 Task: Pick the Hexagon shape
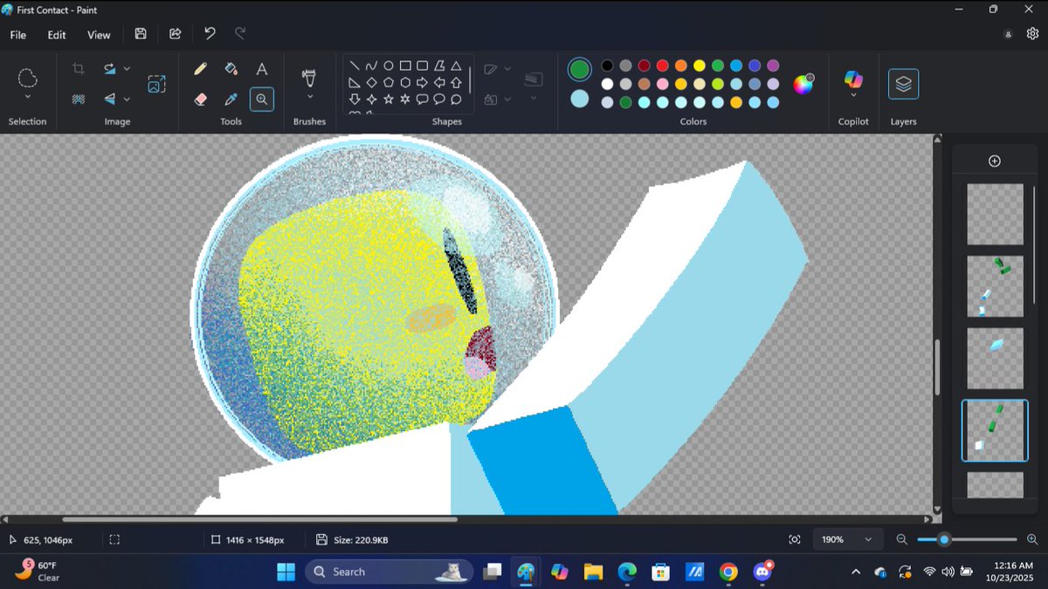(405, 82)
